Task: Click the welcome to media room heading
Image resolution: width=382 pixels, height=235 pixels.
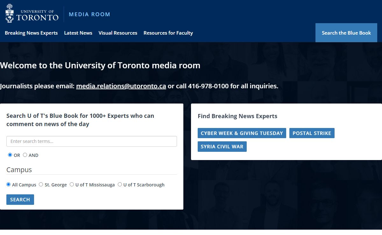Action: point(100,65)
